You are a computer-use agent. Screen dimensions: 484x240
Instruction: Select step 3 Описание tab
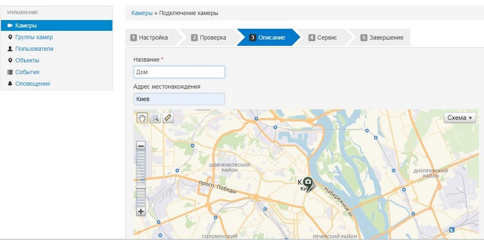pyautogui.click(x=267, y=37)
